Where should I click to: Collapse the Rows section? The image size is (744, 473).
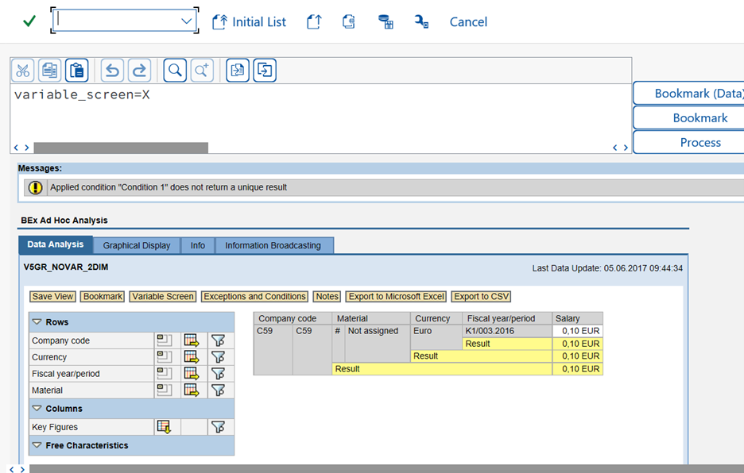point(37,321)
